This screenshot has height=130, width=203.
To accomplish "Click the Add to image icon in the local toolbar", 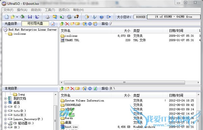I will pyautogui.click(x=85, y=89).
